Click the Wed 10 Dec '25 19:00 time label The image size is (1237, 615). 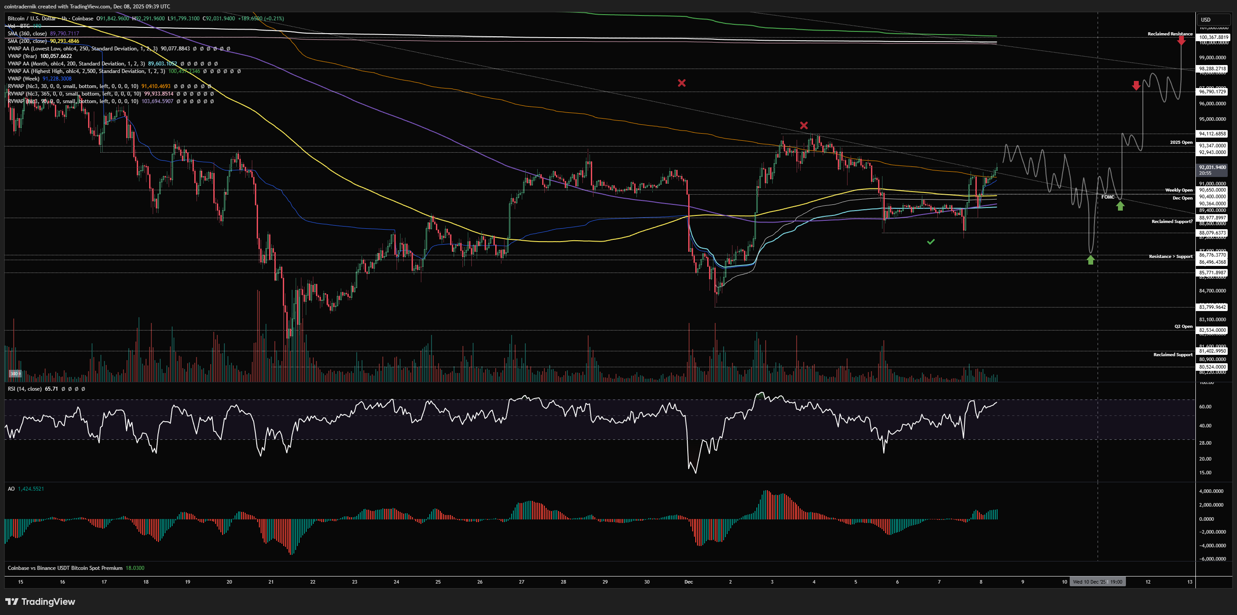coord(1097,582)
